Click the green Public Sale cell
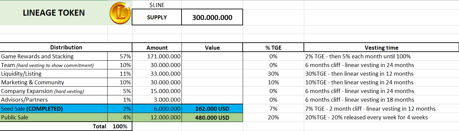Image resolution: width=459 pixels, height=131 pixels. click(54, 117)
